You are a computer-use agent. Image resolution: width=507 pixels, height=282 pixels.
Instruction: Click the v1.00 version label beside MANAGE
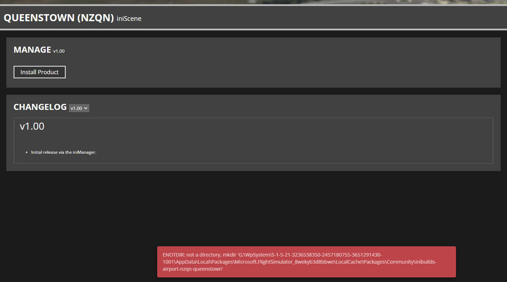[x=59, y=51]
